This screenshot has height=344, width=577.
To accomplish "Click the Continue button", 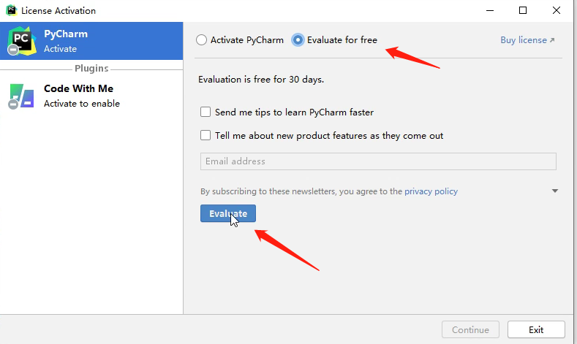I will pos(470,329).
